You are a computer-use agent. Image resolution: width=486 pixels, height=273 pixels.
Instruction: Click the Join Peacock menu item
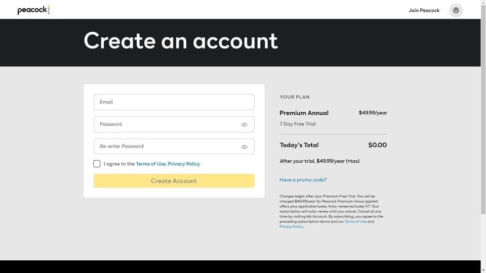click(x=424, y=10)
